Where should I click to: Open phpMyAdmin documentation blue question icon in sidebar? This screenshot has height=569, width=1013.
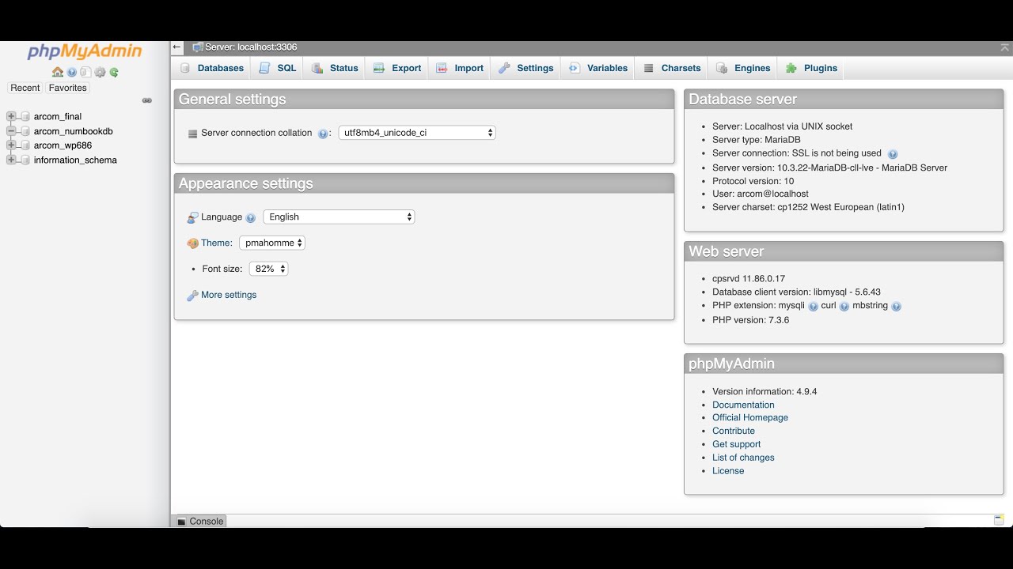pyautogui.click(x=72, y=72)
